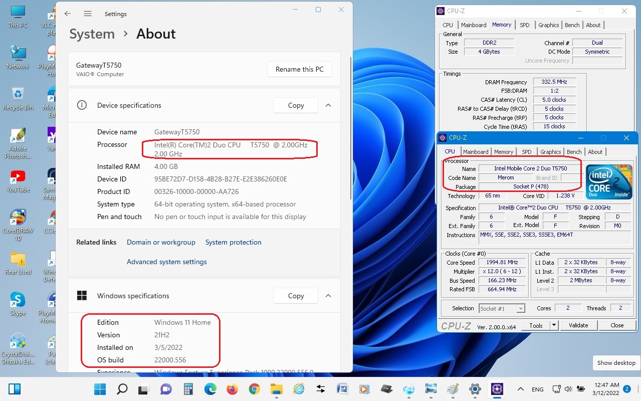Open Network desktop icon

click(18, 57)
